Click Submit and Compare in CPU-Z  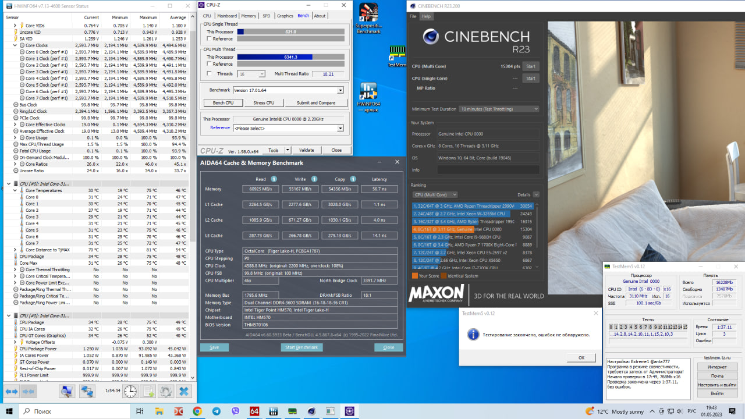tap(316, 103)
